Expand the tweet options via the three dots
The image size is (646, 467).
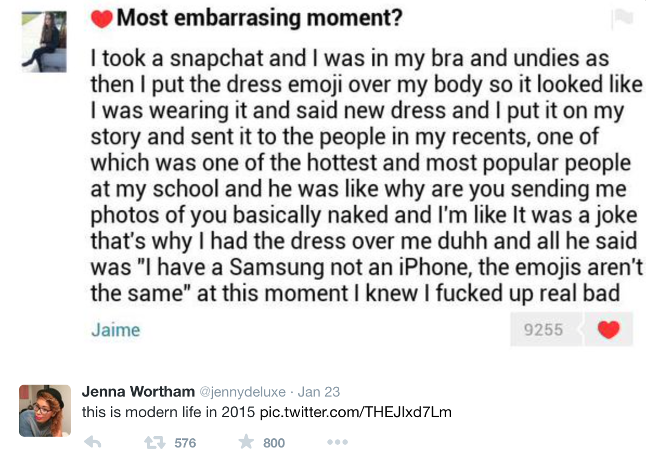pos(337,441)
